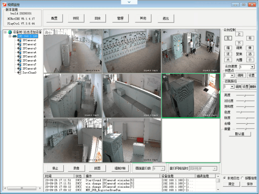
Task: Select the 报警信息 alarm info radio button
Action: tap(242, 178)
